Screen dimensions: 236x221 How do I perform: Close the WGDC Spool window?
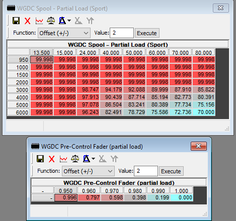[221, 8]
